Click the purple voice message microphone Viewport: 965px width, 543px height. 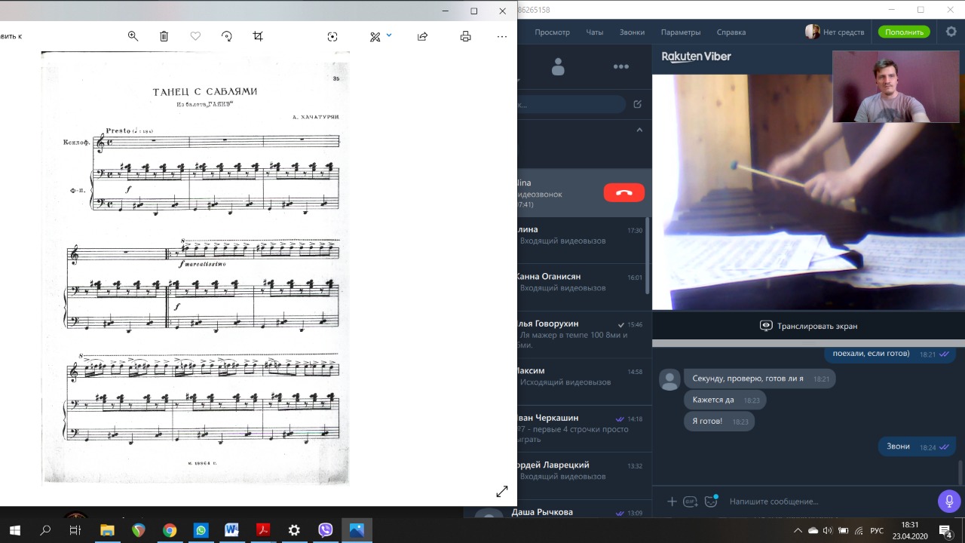point(949,501)
